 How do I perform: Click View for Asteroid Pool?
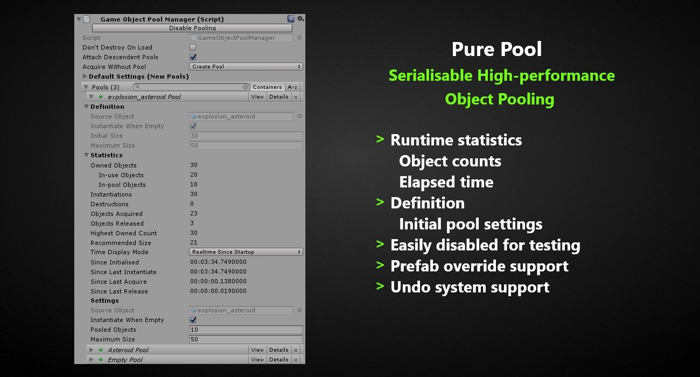[x=257, y=350]
